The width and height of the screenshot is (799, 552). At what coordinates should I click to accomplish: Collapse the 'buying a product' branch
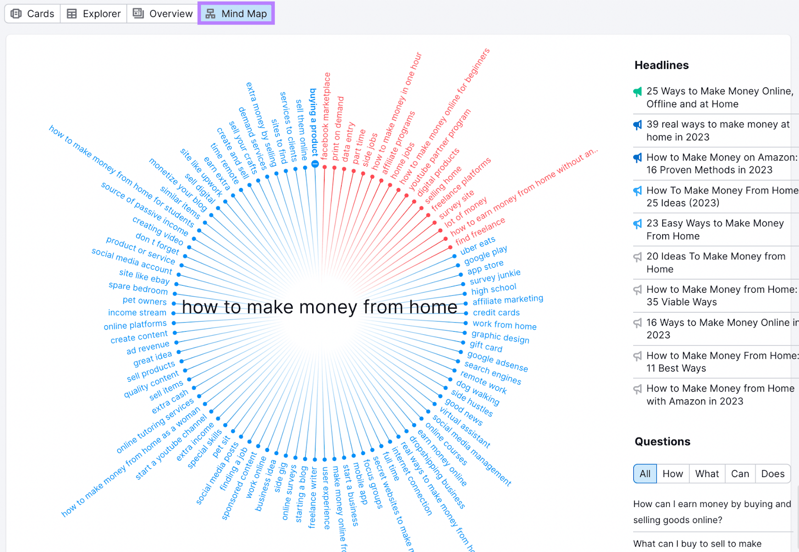pyautogui.click(x=315, y=165)
